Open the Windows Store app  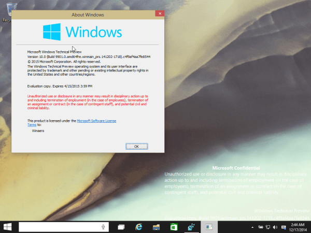pos(174,227)
